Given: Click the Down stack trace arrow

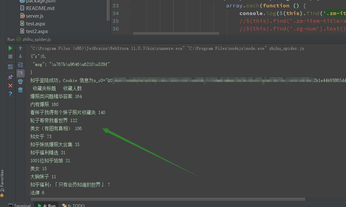Looking at the screenshot, I should pyautogui.click(x=20, y=57).
